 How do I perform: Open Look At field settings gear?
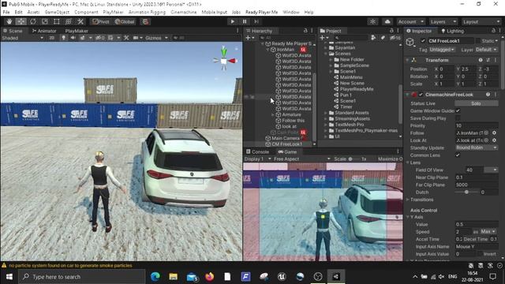pyautogui.click(x=494, y=140)
